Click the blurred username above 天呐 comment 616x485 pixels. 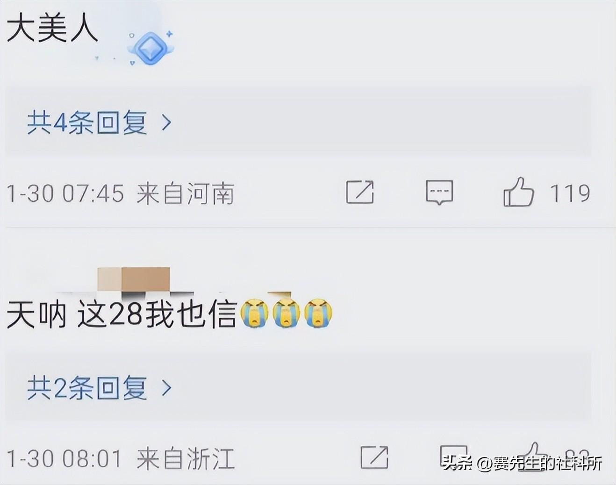(x=133, y=281)
